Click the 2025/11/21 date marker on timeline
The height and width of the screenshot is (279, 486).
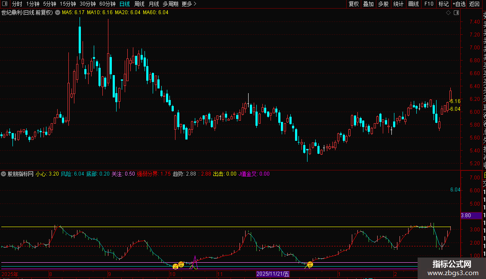click(273, 274)
